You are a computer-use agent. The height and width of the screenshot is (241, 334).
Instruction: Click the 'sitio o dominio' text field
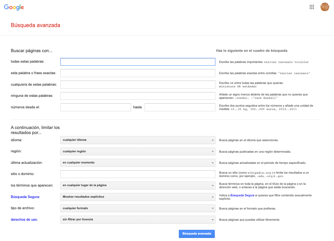click(138, 174)
